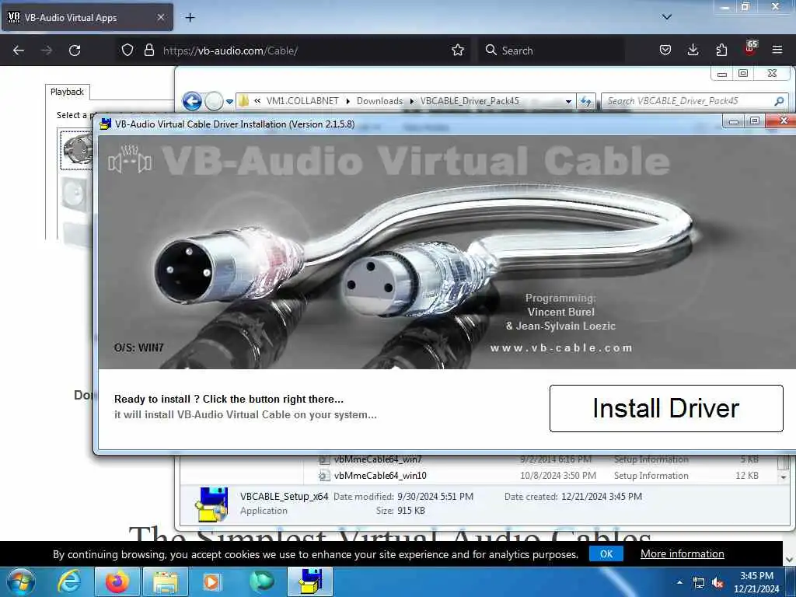Minimize the VB-Audio installer window
The image size is (796, 597).
733,120
